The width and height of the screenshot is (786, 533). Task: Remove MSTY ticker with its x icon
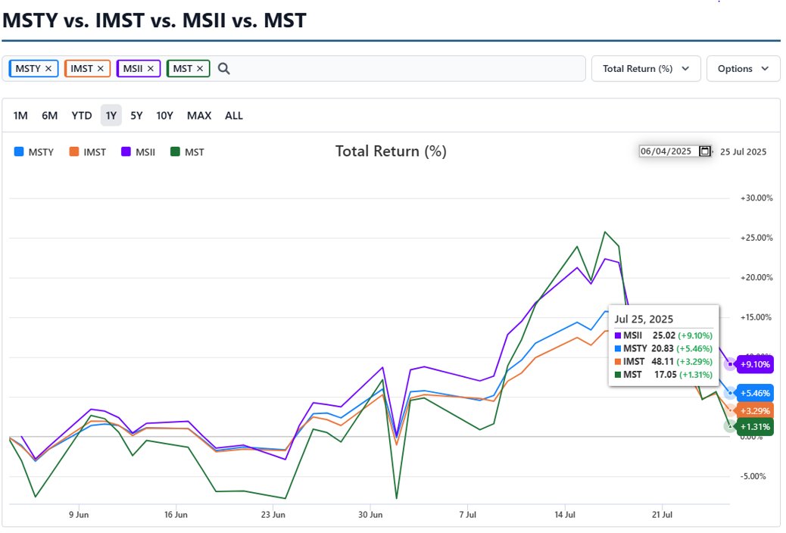48,69
